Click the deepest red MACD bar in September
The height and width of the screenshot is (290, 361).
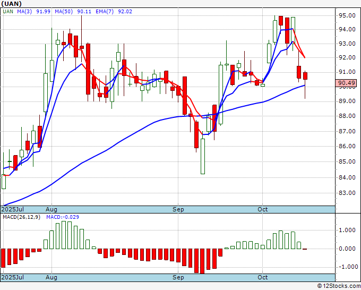[x=202, y=261]
